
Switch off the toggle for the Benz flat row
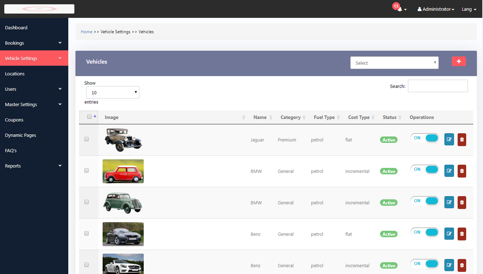424,232
